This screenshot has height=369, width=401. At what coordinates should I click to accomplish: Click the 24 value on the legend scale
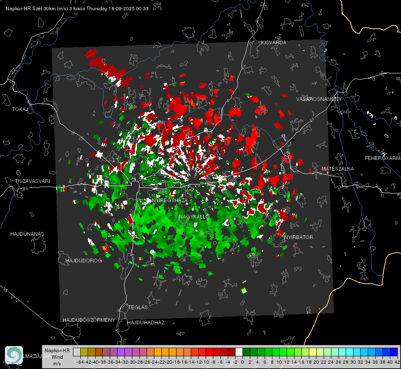click(x=331, y=362)
